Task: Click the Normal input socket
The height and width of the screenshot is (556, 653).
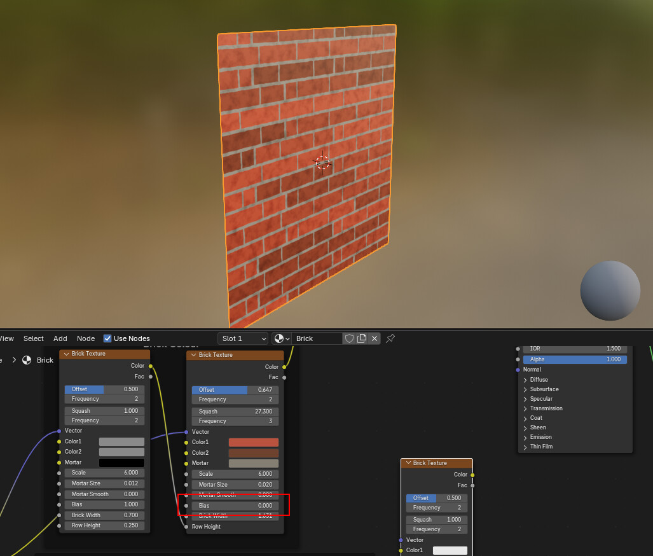Action: tap(518, 370)
